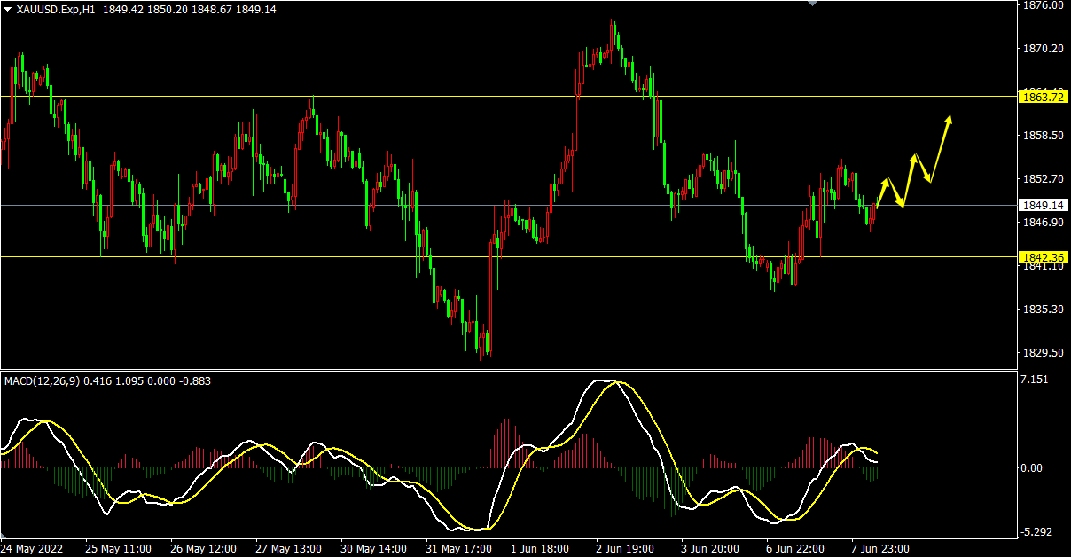Click the gray chart shift marker at top
Screen dimensions: 1071x557
tap(812, 4)
